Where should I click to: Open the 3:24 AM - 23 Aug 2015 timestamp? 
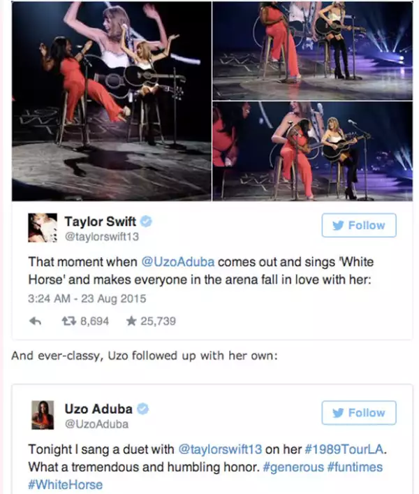(87, 298)
